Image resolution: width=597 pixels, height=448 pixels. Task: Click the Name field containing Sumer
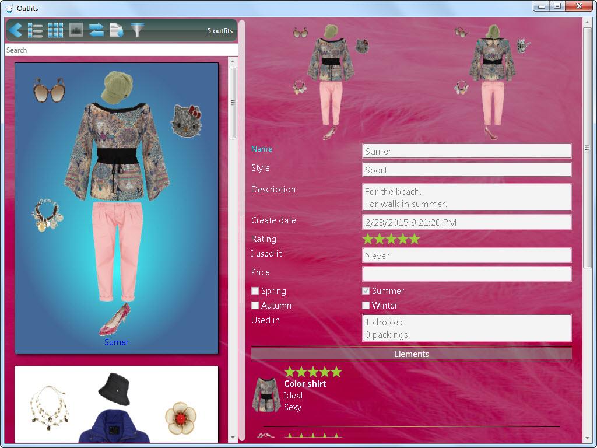pos(467,151)
